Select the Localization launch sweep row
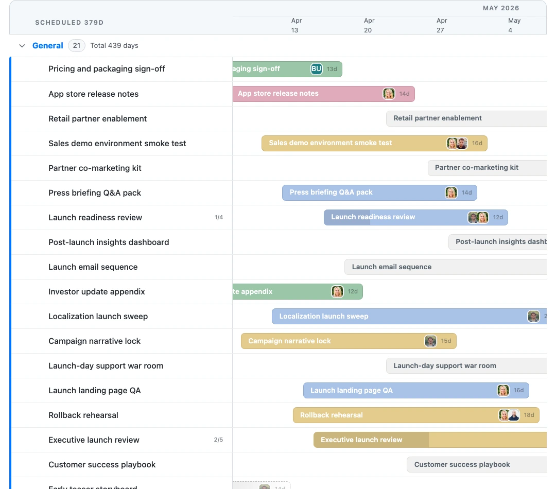This screenshot has width=556, height=489. point(122,317)
